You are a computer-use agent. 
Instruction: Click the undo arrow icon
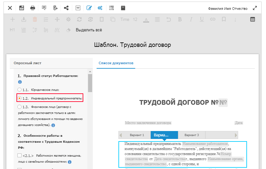point(168,19)
